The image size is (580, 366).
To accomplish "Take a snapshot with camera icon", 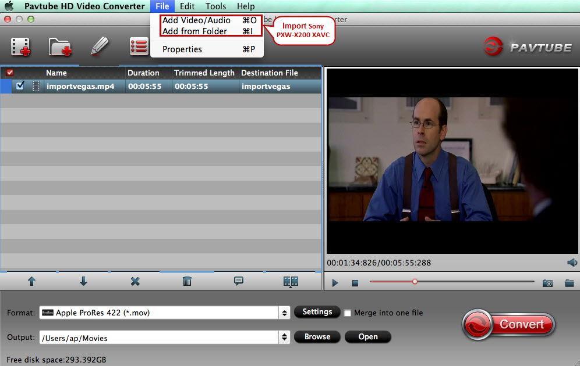I will tap(547, 283).
